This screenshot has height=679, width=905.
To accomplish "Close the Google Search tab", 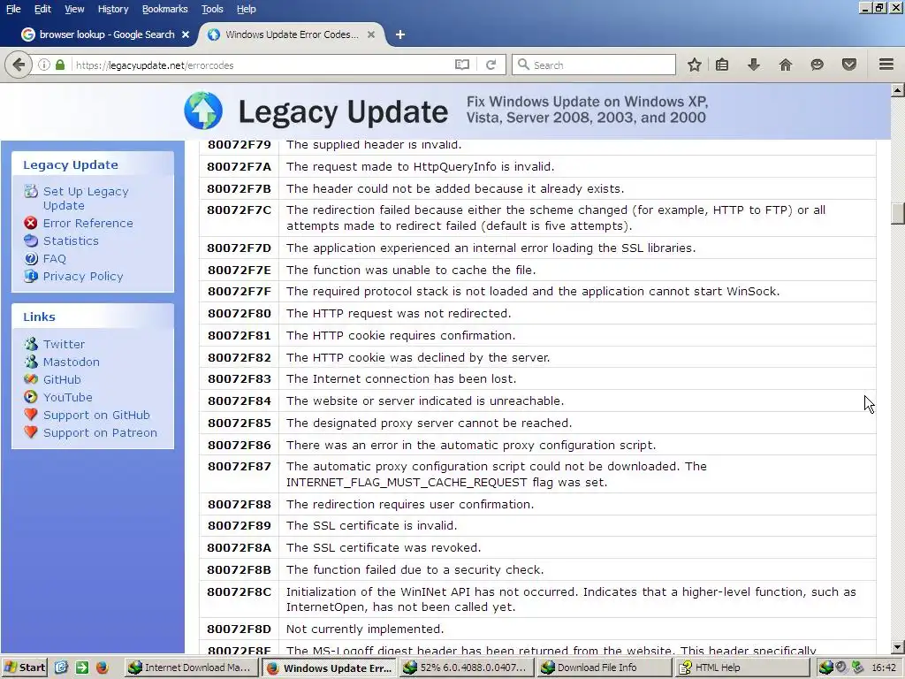I will point(186,34).
